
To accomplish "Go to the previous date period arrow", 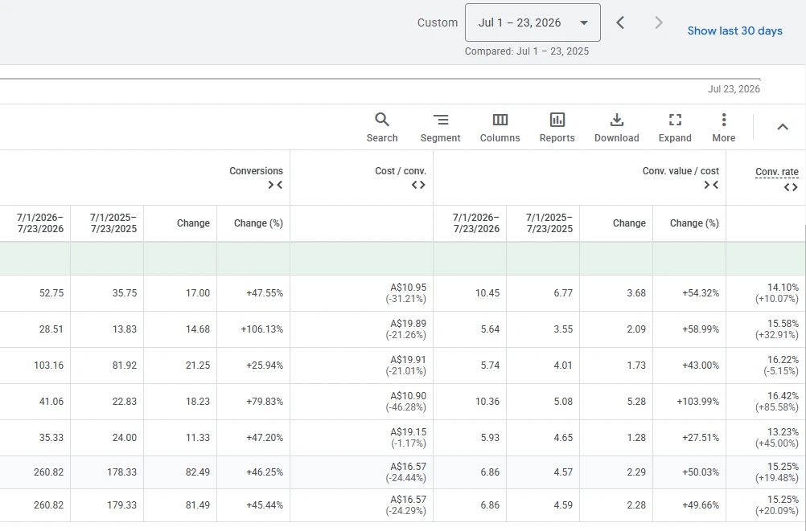I will point(620,22).
